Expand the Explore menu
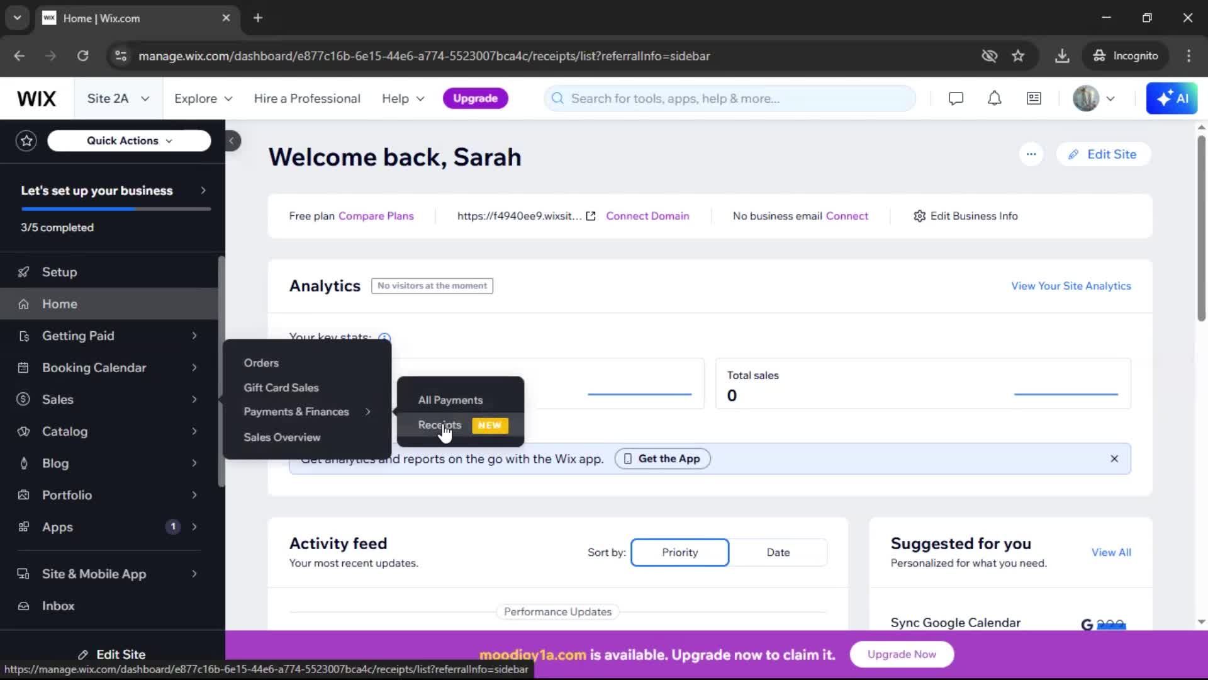 click(203, 98)
